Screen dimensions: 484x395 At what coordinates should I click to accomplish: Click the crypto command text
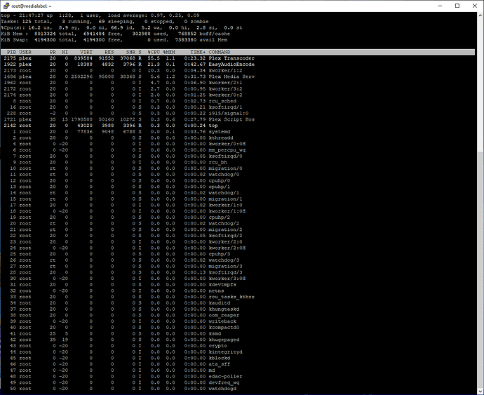click(217, 346)
